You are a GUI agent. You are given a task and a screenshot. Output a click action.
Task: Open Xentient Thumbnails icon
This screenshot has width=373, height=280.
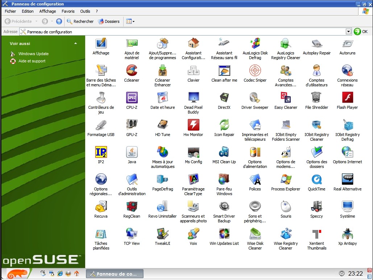coord(316,234)
